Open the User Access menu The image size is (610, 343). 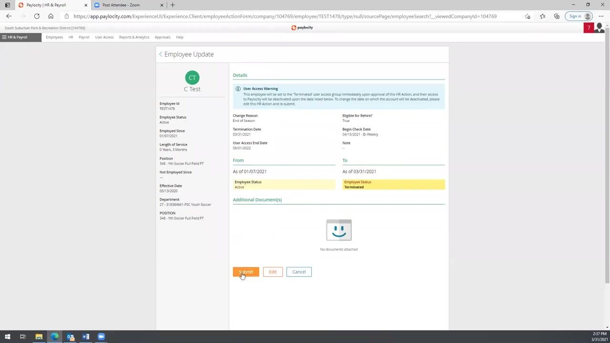click(104, 37)
